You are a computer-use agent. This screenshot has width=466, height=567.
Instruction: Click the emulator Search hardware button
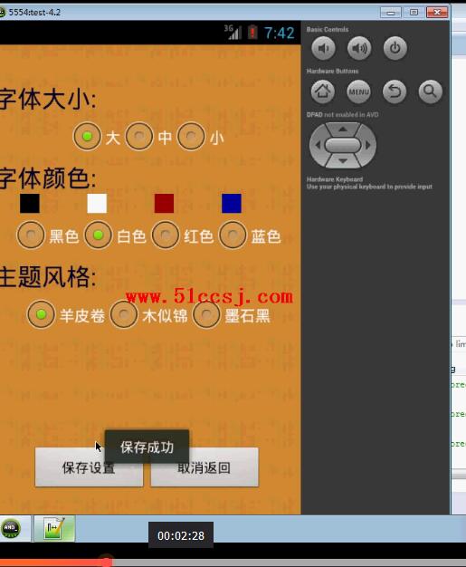pyautogui.click(x=430, y=91)
